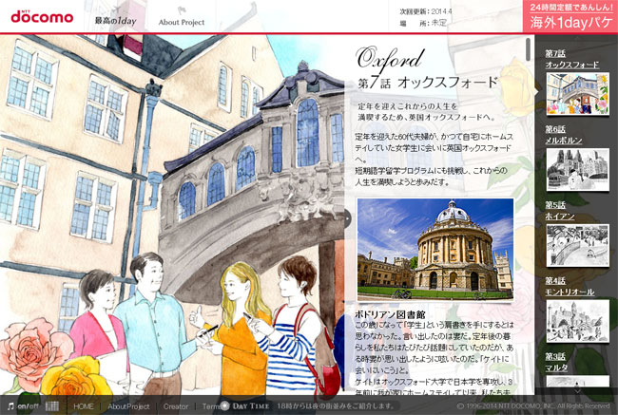This screenshot has height=415, width=618.
Task: Open the Melbourne sketch thumbnail
Action: 576,168
